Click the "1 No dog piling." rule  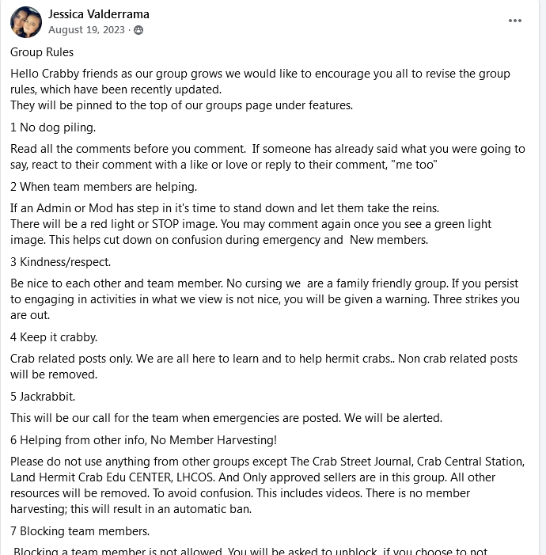click(x=53, y=127)
